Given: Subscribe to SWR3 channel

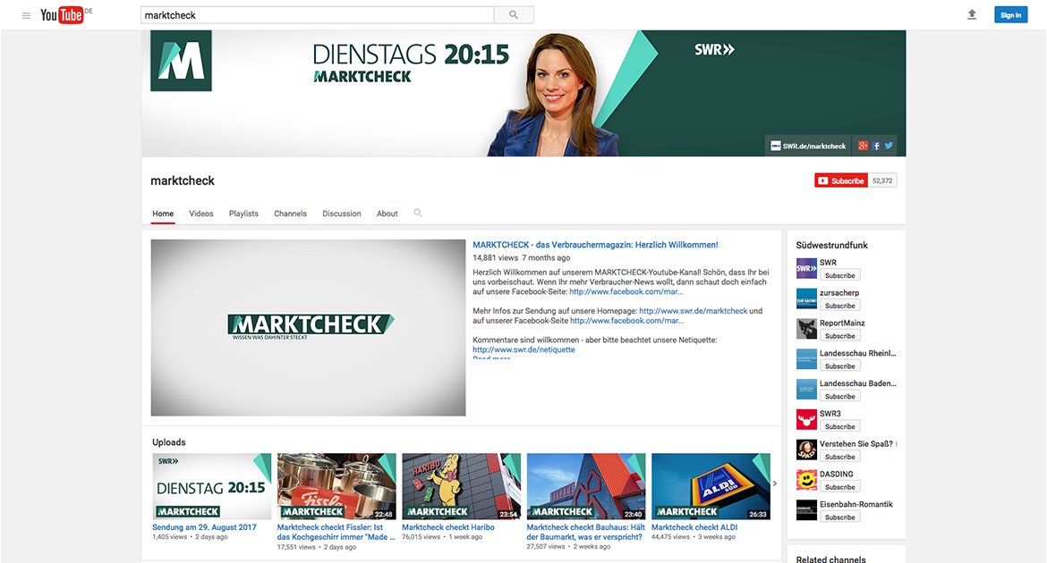Looking at the screenshot, I should [840, 426].
